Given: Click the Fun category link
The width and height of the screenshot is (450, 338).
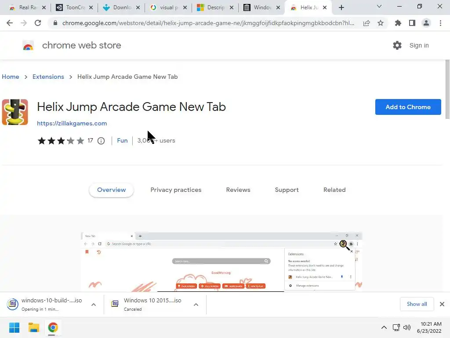Looking at the screenshot, I should 122,140.
